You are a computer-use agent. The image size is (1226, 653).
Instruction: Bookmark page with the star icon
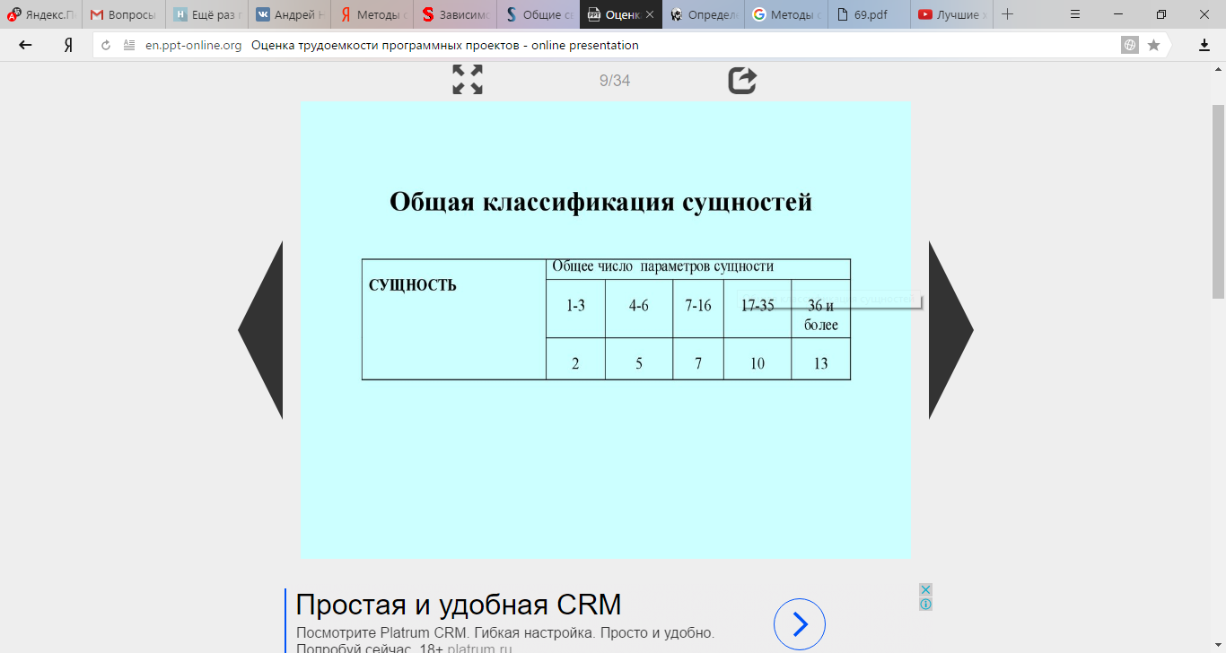1154,45
